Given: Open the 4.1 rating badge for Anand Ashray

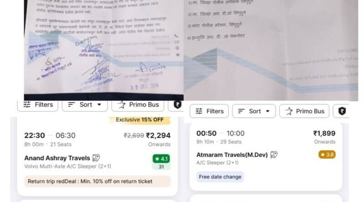Looking at the screenshot, I should [162, 159].
